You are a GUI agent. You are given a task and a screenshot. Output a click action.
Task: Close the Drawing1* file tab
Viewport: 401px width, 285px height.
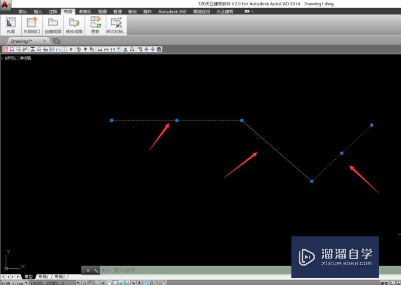[45, 41]
